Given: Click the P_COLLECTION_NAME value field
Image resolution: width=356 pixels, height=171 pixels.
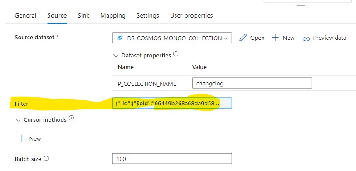Looking at the screenshot, I should coord(252,83).
